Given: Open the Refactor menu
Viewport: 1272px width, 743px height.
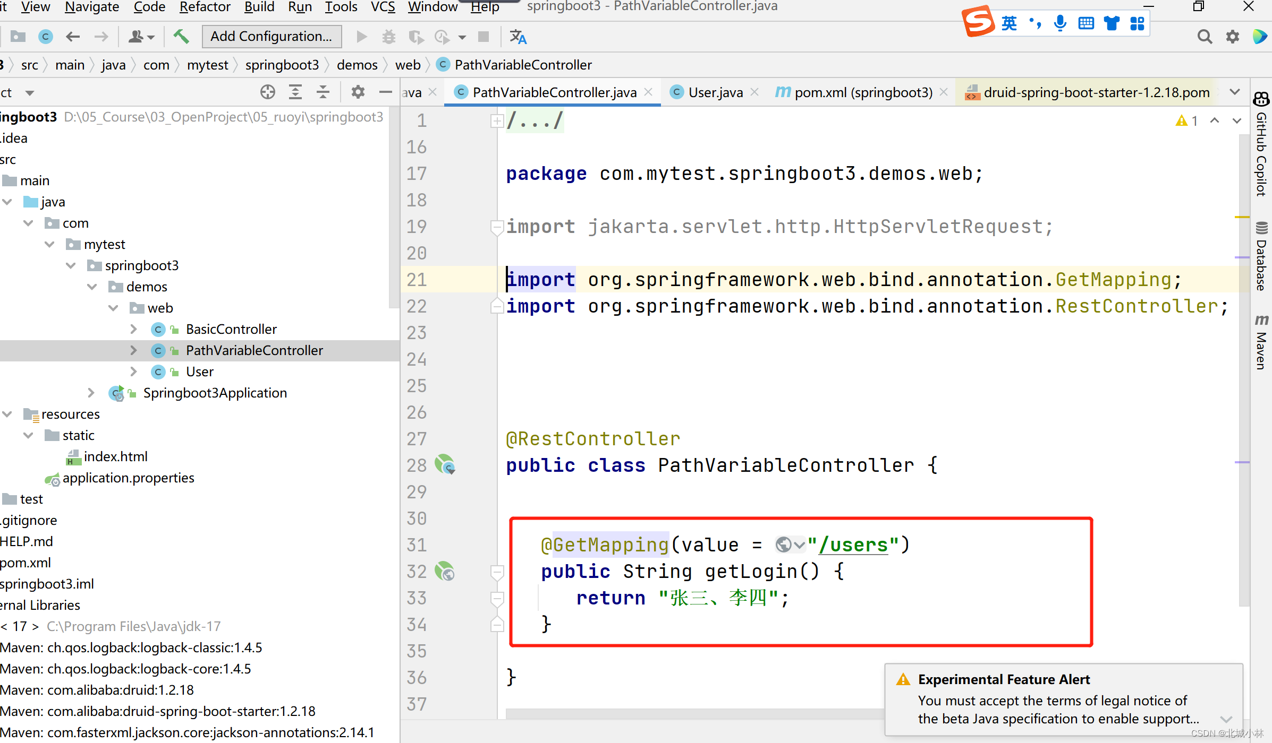Looking at the screenshot, I should pyautogui.click(x=205, y=7).
